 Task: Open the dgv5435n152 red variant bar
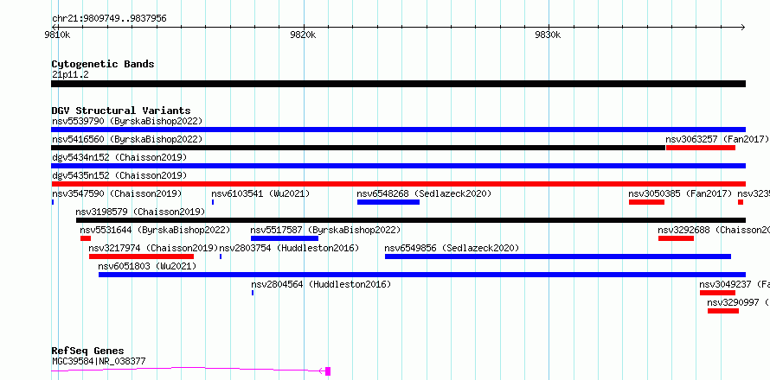pyautogui.click(x=398, y=184)
